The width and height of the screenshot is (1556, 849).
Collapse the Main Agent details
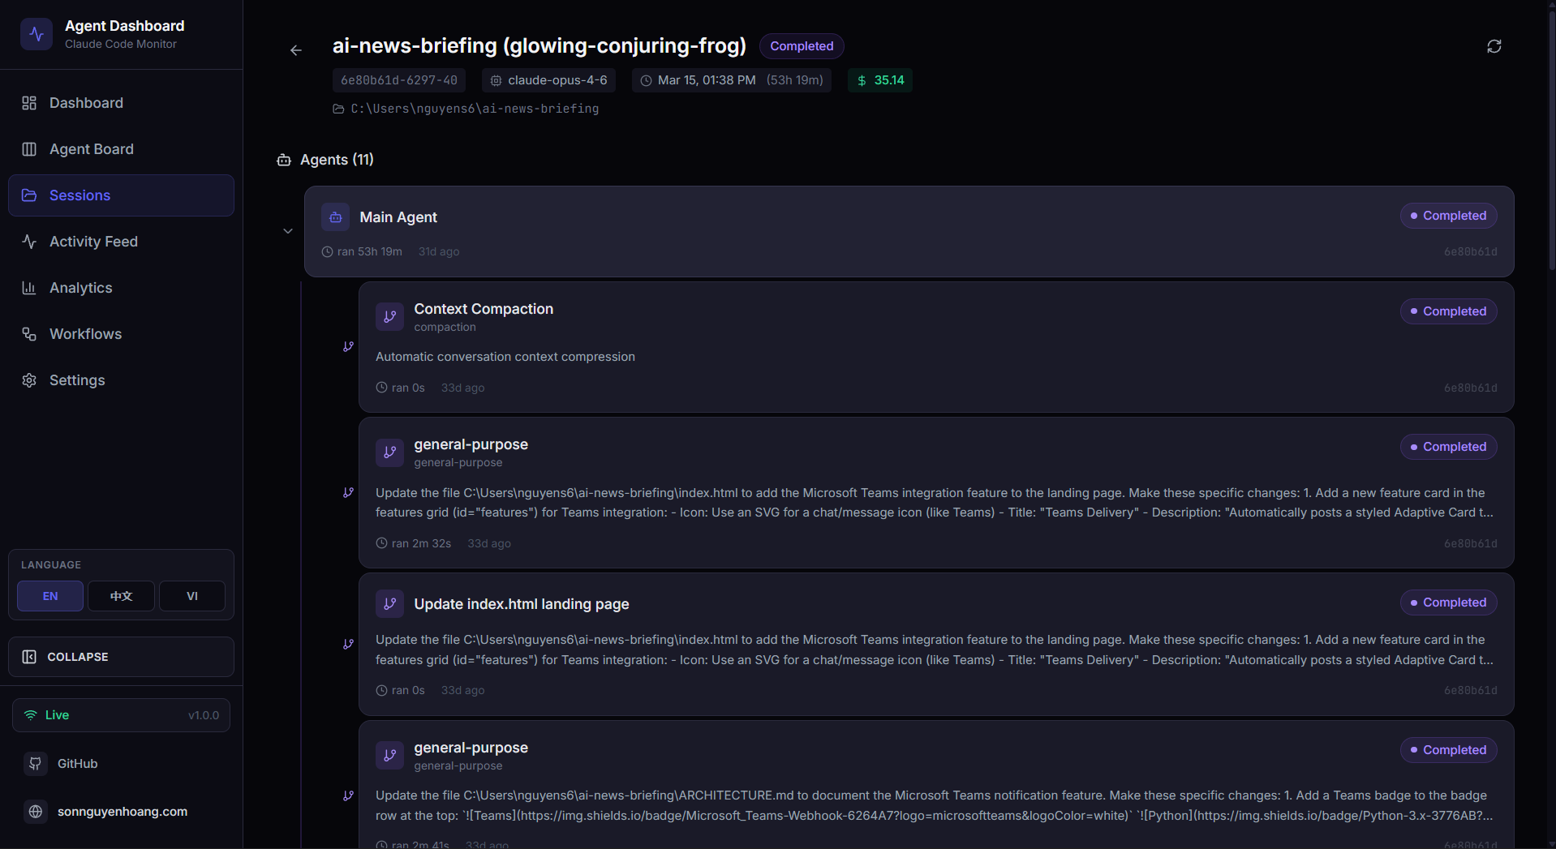[288, 231]
